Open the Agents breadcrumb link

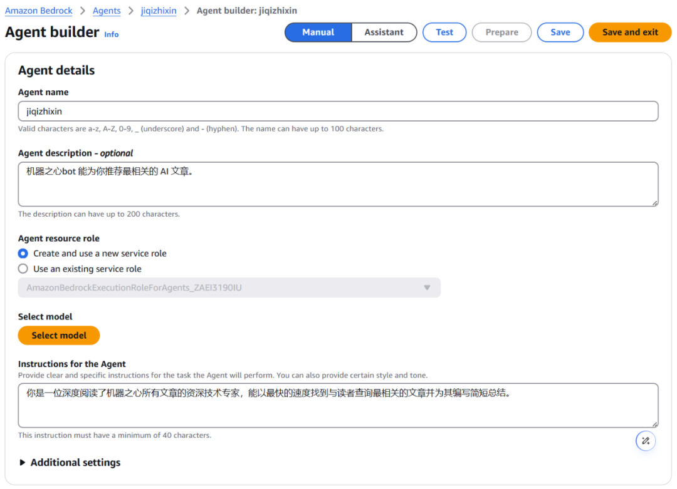tap(107, 11)
